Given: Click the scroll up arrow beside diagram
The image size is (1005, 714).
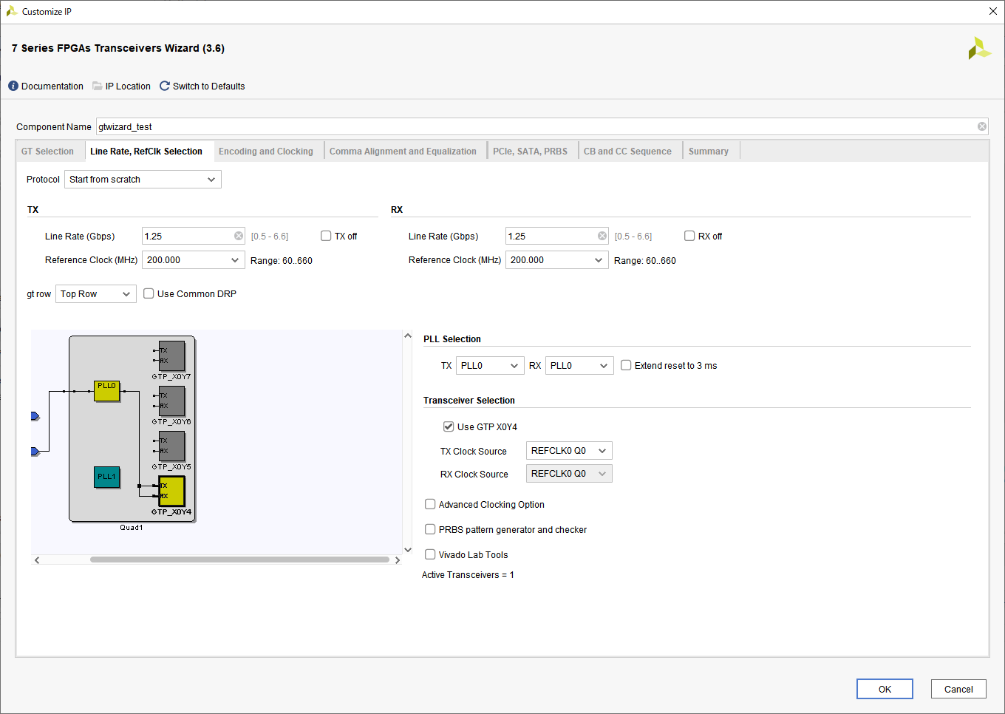Looking at the screenshot, I should [x=408, y=336].
